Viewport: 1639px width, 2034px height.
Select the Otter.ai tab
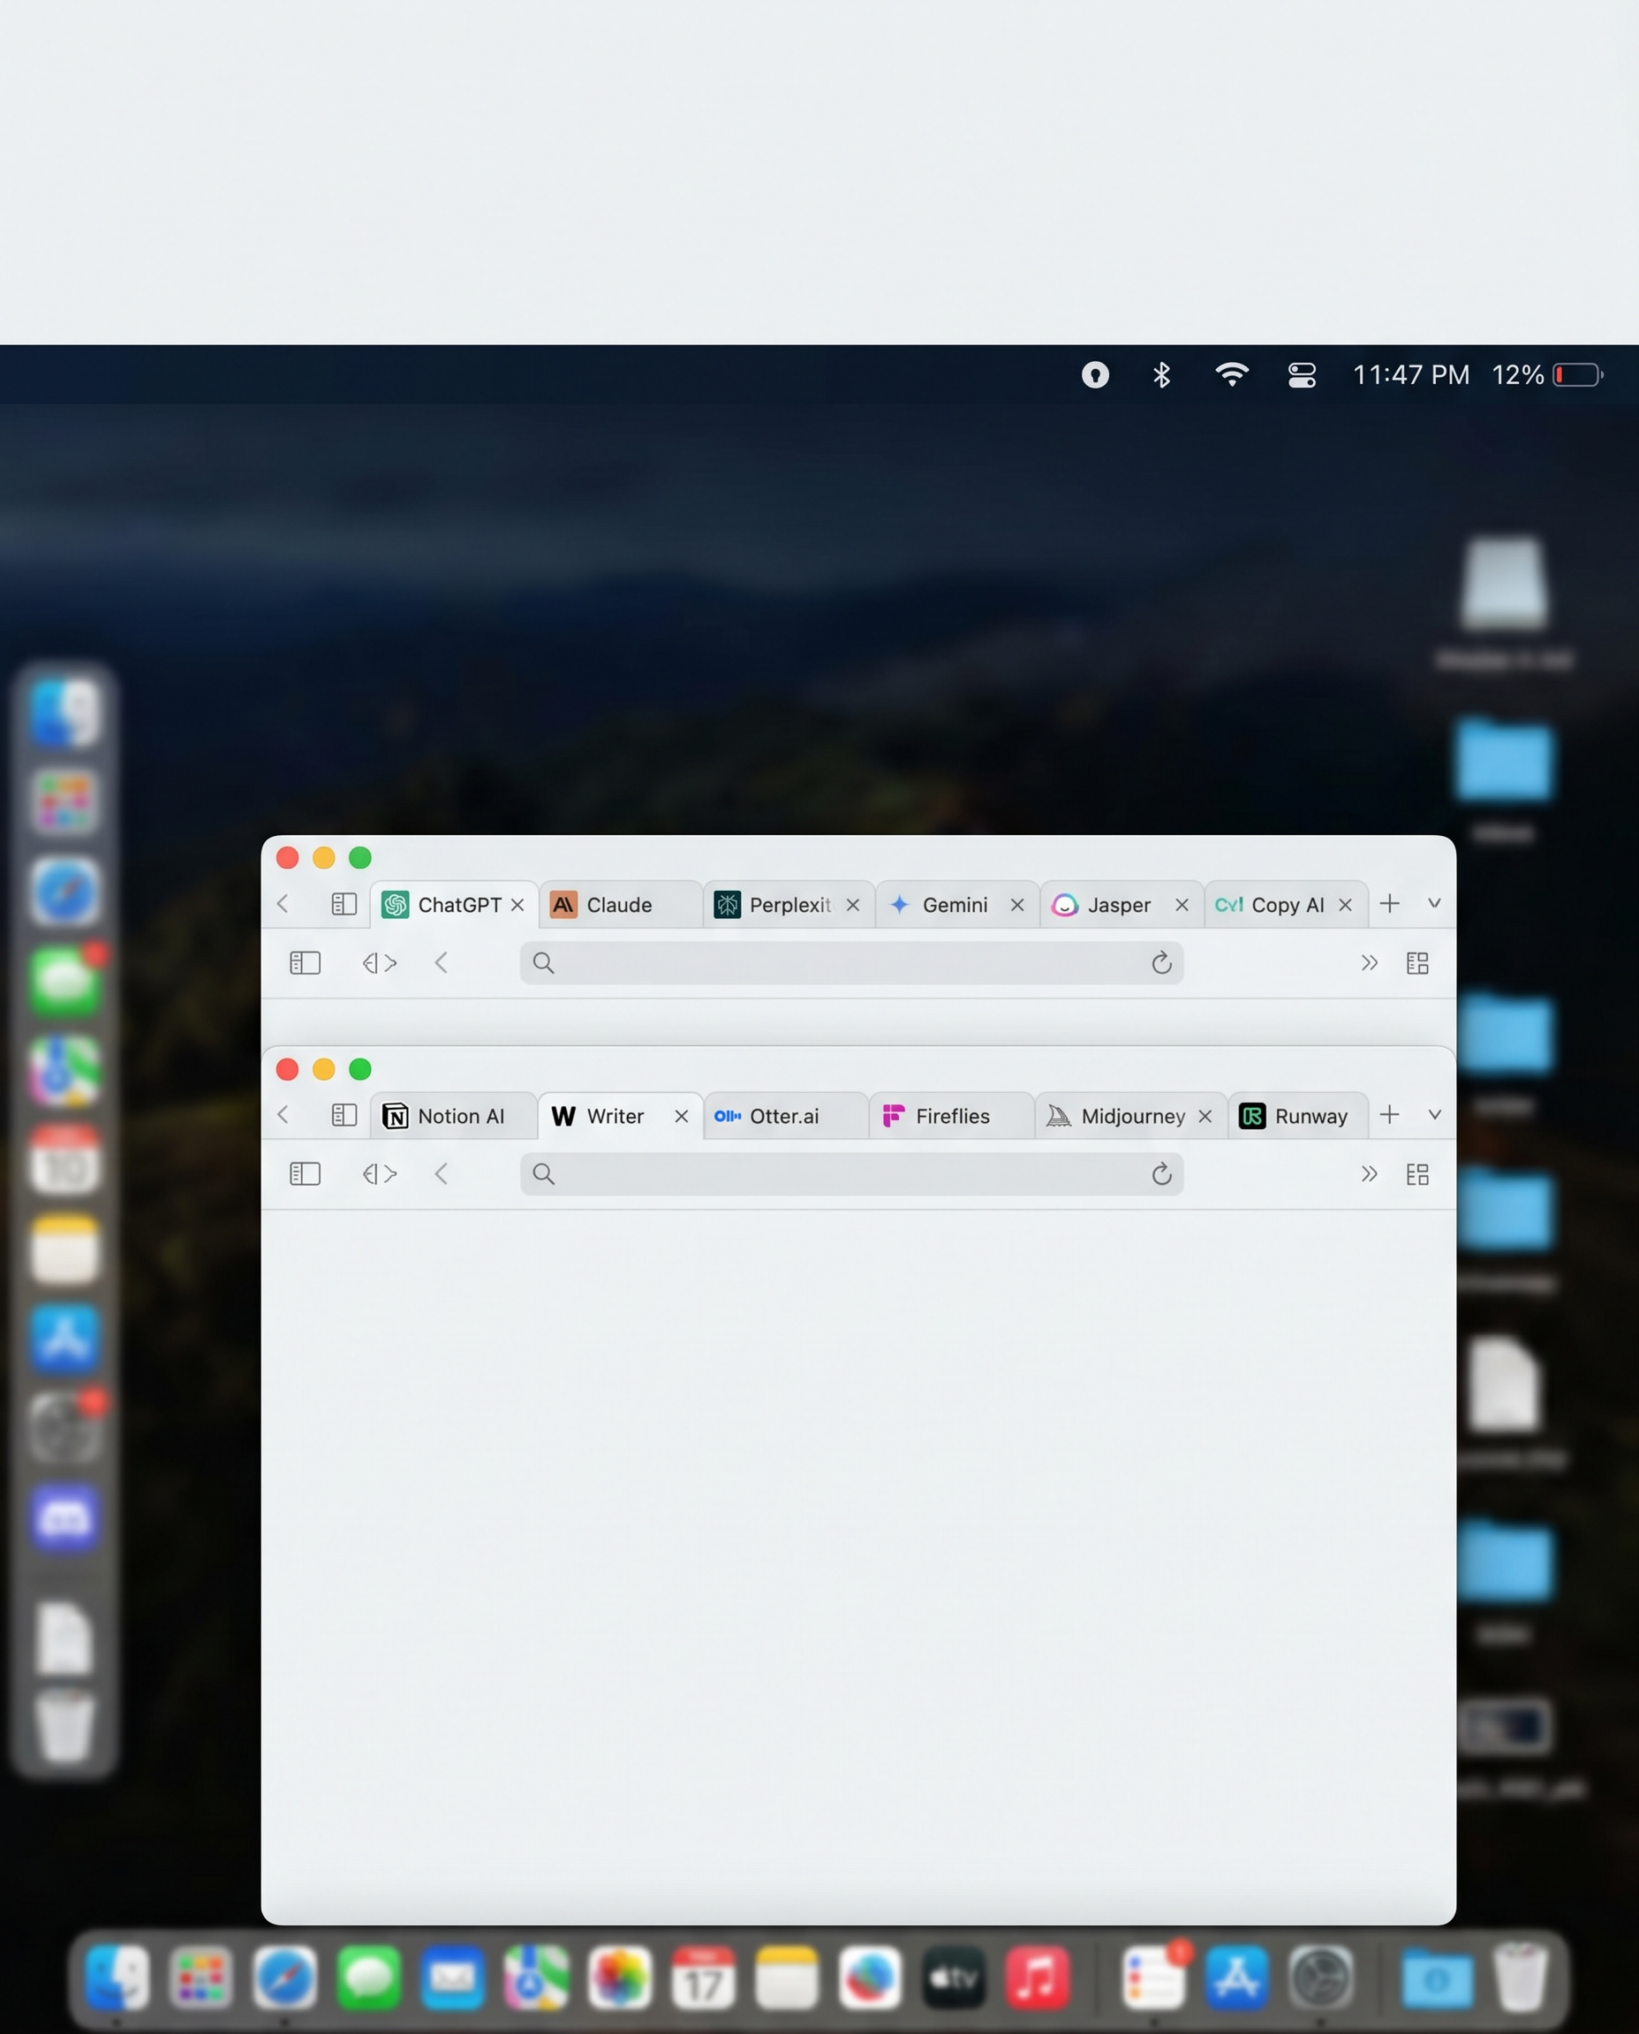click(x=787, y=1116)
